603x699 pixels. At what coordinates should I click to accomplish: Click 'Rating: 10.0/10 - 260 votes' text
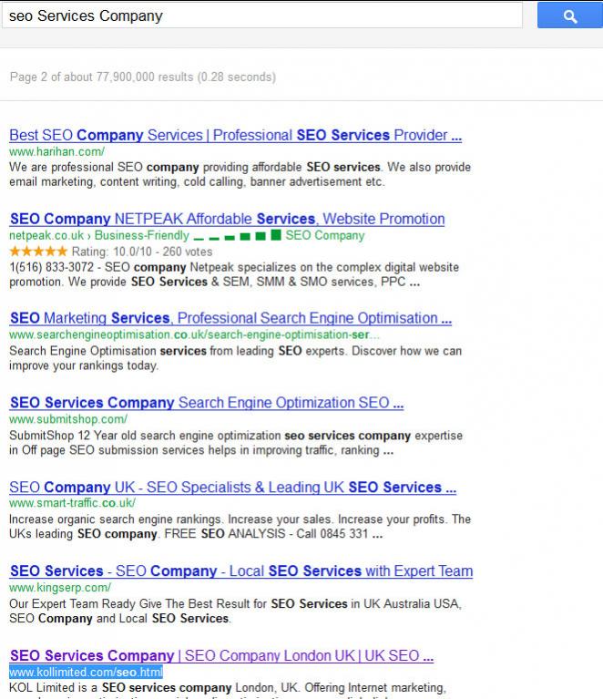click(142, 252)
